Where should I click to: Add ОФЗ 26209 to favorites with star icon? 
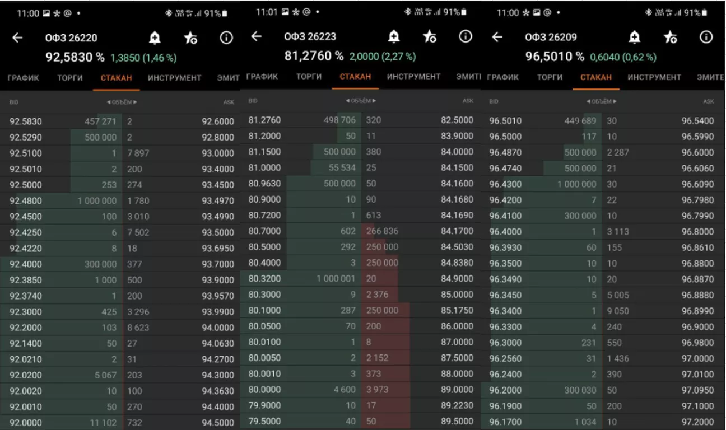(670, 37)
